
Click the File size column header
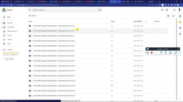[x=157, y=21]
